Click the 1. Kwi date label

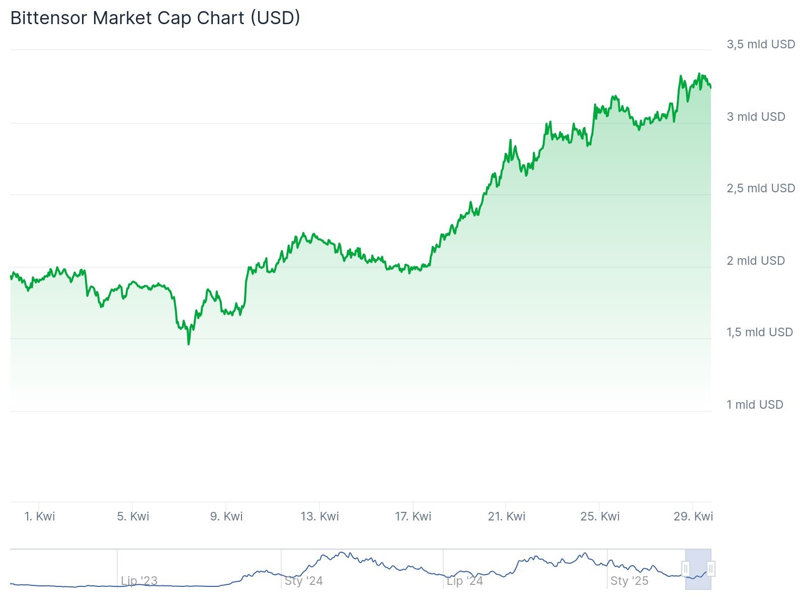40,516
